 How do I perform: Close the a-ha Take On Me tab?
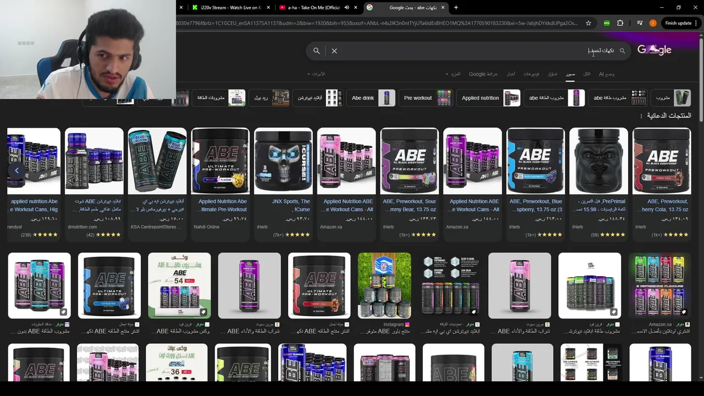pyautogui.click(x=356, y=7)
